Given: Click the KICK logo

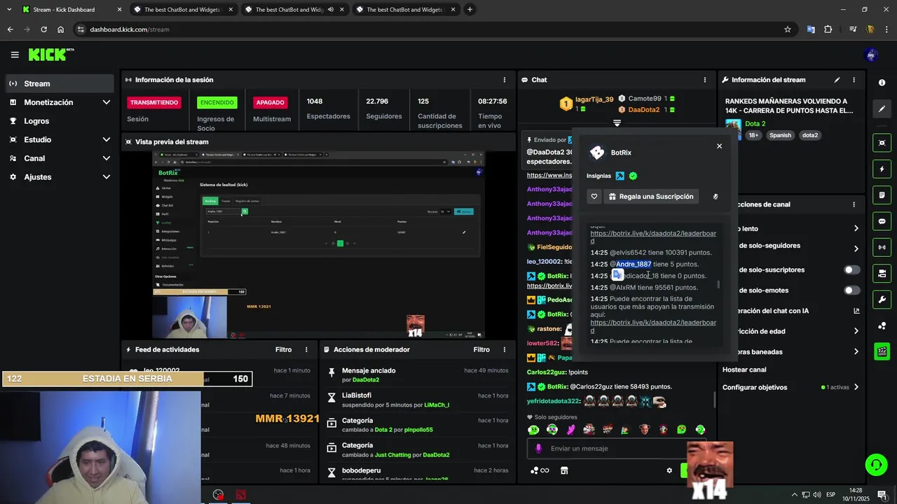Looking at the screenshot, I should pyautogui.click(x=50, y=55).
